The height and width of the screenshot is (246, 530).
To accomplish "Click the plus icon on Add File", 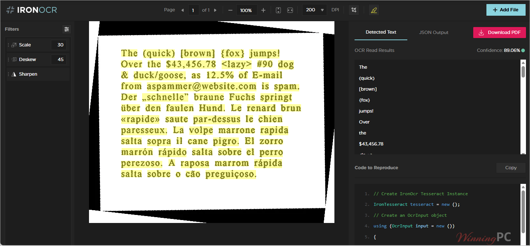I will tap(495, 10).
